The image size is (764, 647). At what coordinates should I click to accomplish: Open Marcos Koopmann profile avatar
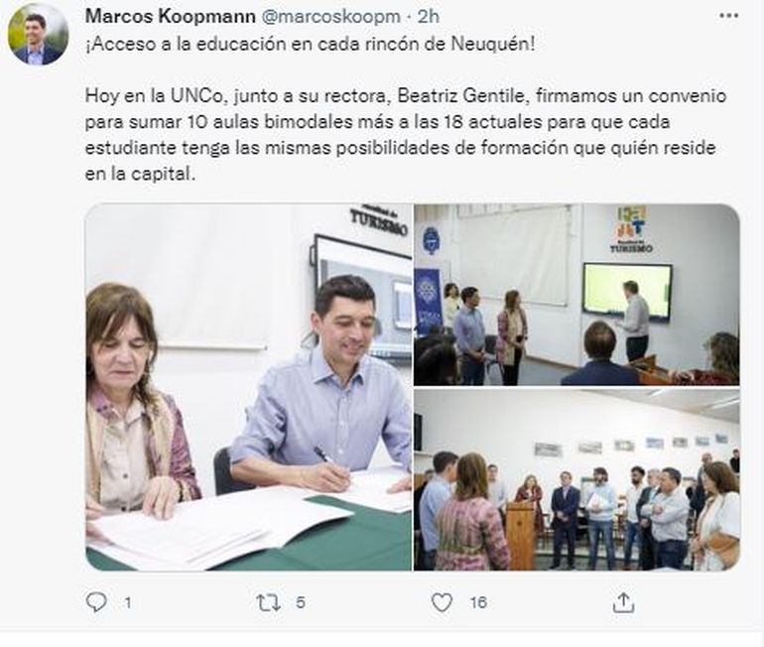[x=38, y=35]
